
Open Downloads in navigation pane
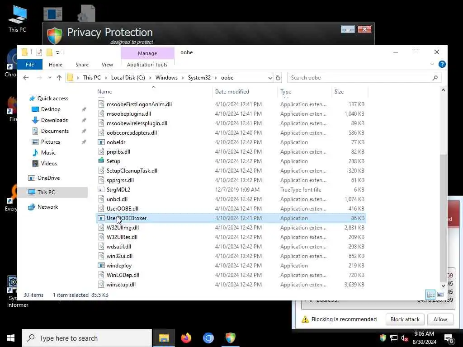coord(54,120)
